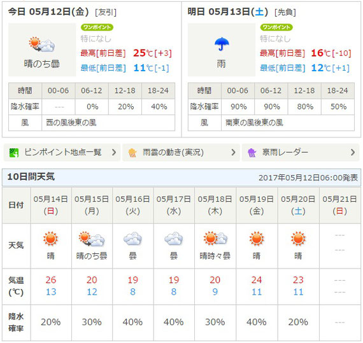Click tomorrow's 12-18 rain probability 80%
Viewport: 363px width, 343px height.
pos(305,107)
